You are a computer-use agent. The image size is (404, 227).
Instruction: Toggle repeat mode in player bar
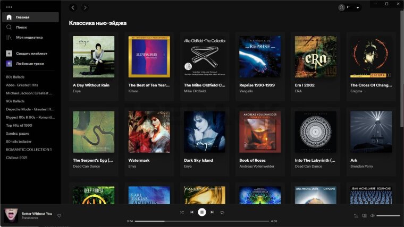tap(222, 212)
